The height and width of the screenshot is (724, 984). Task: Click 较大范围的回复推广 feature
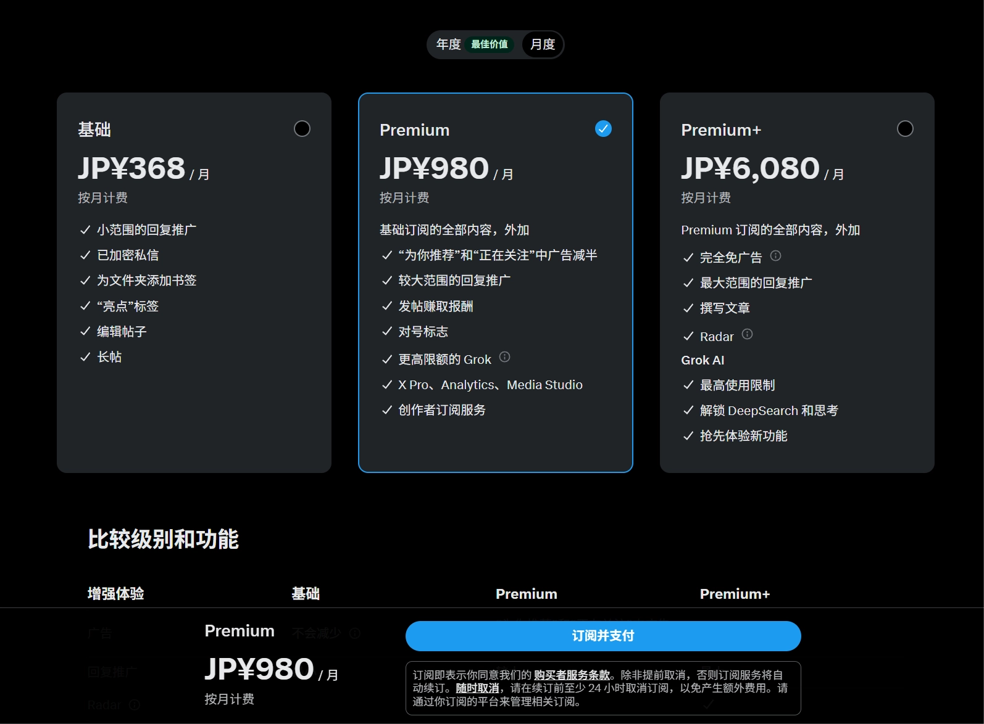454,281
